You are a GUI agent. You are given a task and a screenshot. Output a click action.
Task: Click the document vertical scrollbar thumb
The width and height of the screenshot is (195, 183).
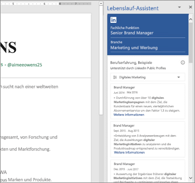(x=101, y=60)
